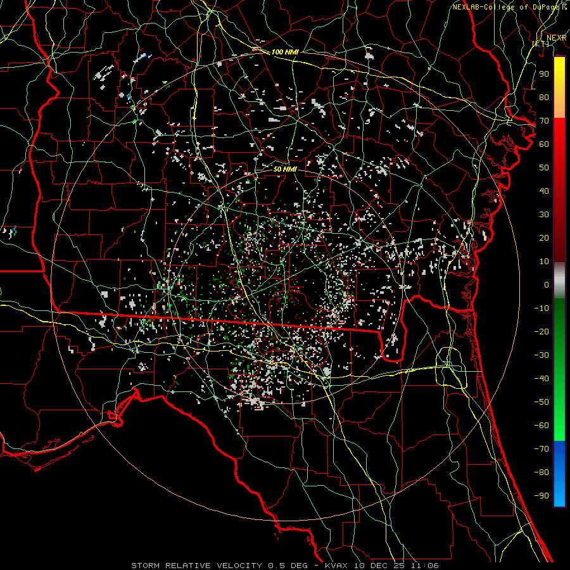Click the '11:06' timestamp
Image resolution: width=570 pixels, height=570 pixels.
[424, 566]
